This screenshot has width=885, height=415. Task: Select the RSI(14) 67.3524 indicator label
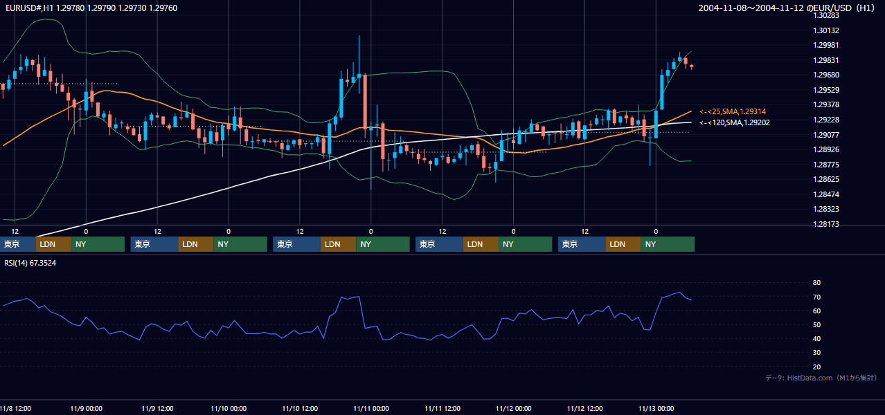pos(30,263)
